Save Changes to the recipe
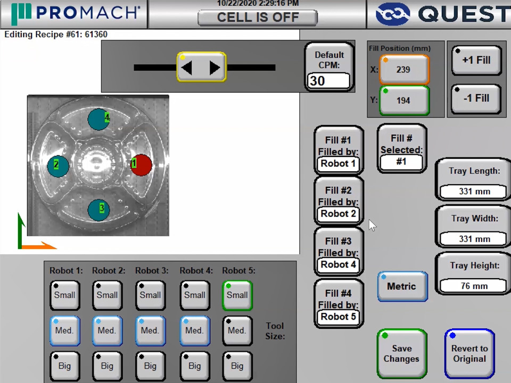Image resolution: width=511 pixels, height=383 pixels. tap(401, 354)
